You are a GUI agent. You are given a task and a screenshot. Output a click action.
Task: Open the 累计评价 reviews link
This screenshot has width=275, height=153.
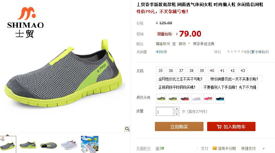[x=259, y=52]
